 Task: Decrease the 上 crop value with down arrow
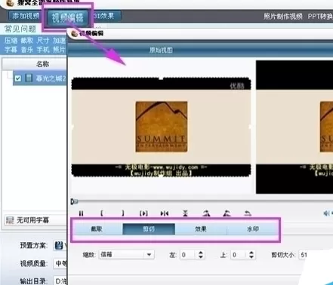[251, 257]
